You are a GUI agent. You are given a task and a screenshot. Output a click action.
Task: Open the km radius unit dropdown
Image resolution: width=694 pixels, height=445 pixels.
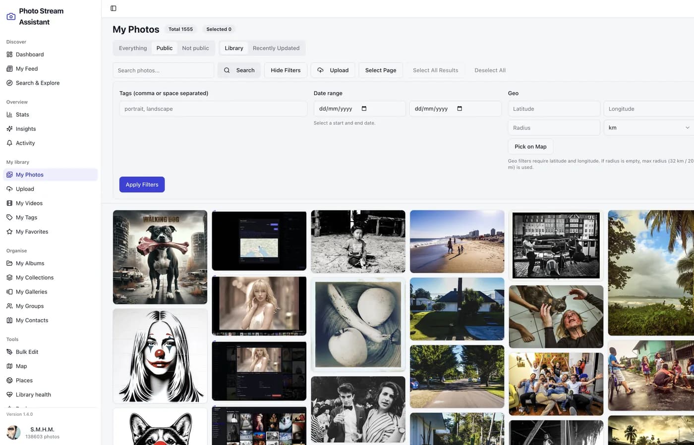pyautogui.click(x=649, y=128)
